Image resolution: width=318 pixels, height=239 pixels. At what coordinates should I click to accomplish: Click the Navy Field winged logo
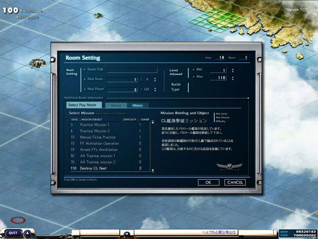229,166
